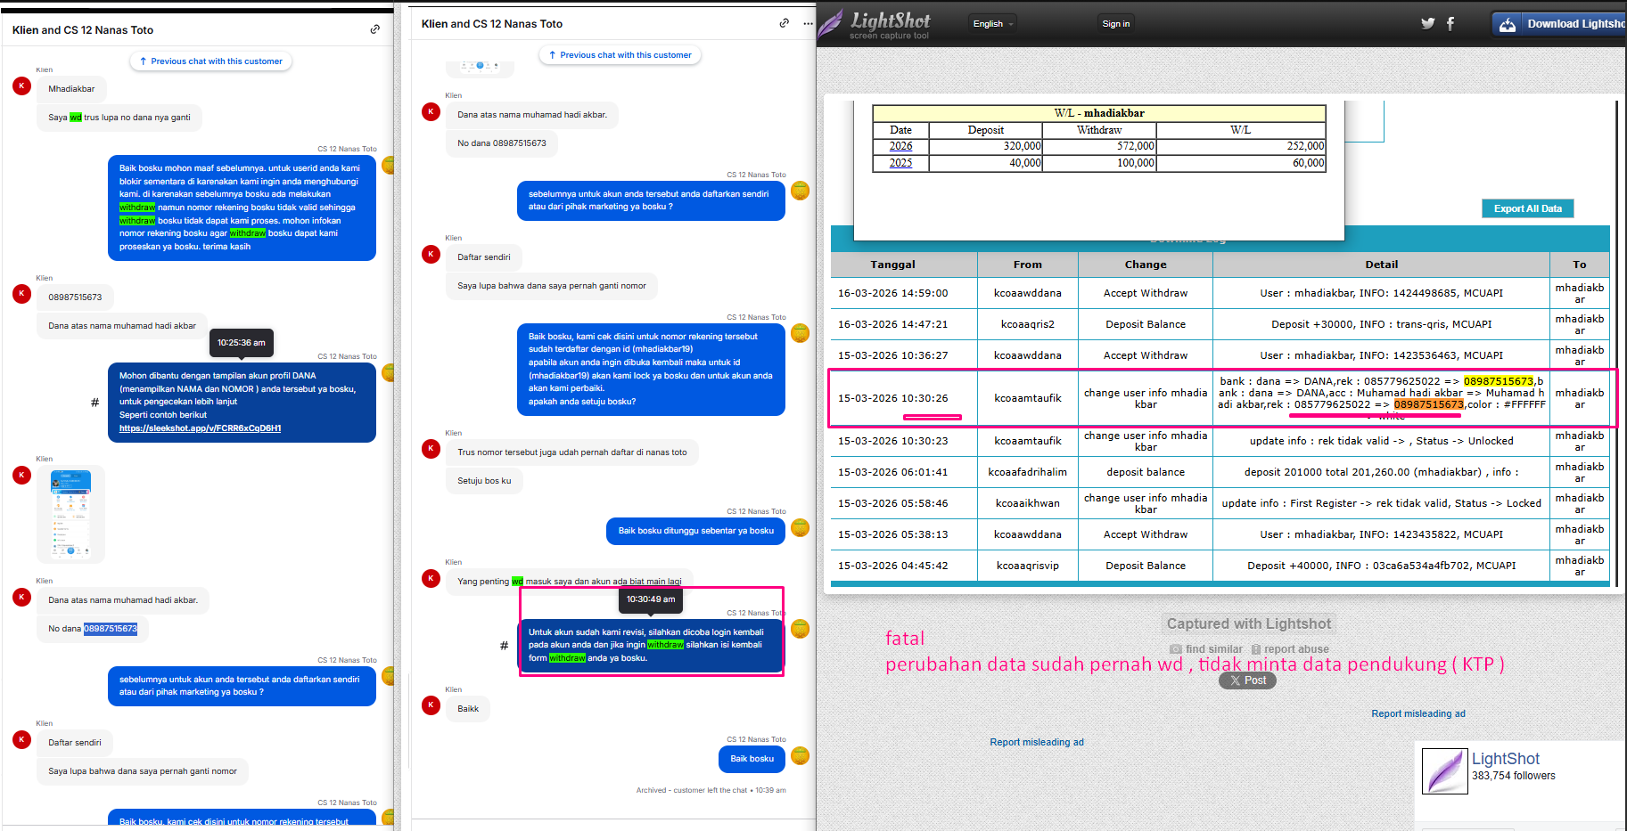This screenshot has width=1627, height=831.
Task: Click 'kcoaaqris2' in the From column
Action: tap(1027, 324)
